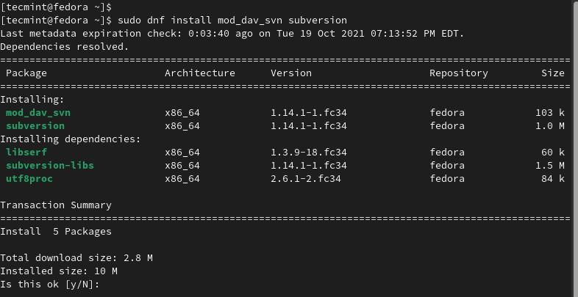Screen dimensions: 578x297
Task: Click the Package column header
Action: pyautogui.click(x=26, y=73)
